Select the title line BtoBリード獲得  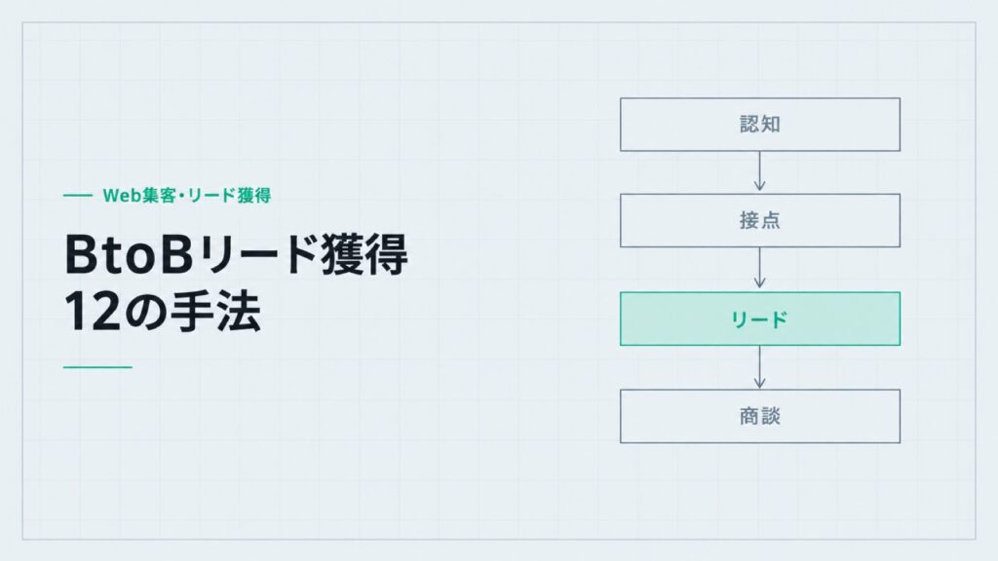236,254
